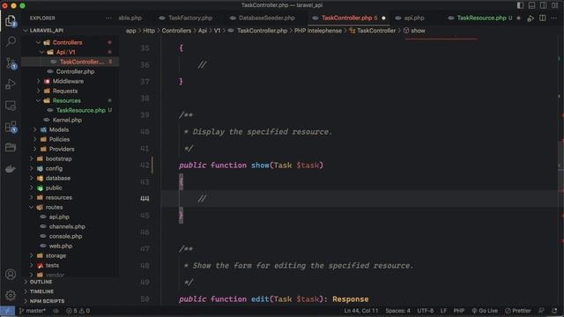Click the Controllers breadcrumb segment

176,31
